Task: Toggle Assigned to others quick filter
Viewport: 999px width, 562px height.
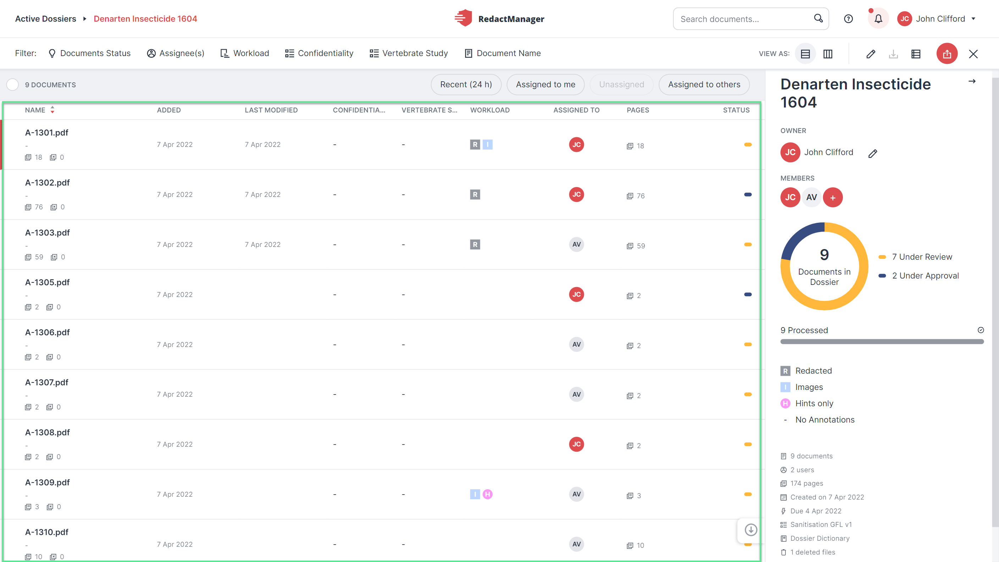Action: click(704, 84)
